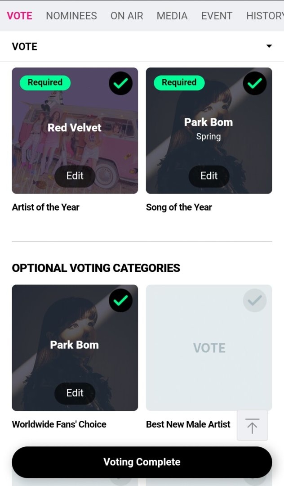
Task: Click the scroll-to-top arrow icon
Action: pos(252,426)
